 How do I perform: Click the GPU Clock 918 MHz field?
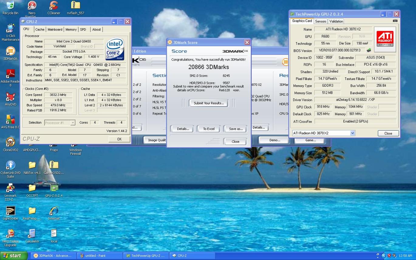(x=323, y=107)
